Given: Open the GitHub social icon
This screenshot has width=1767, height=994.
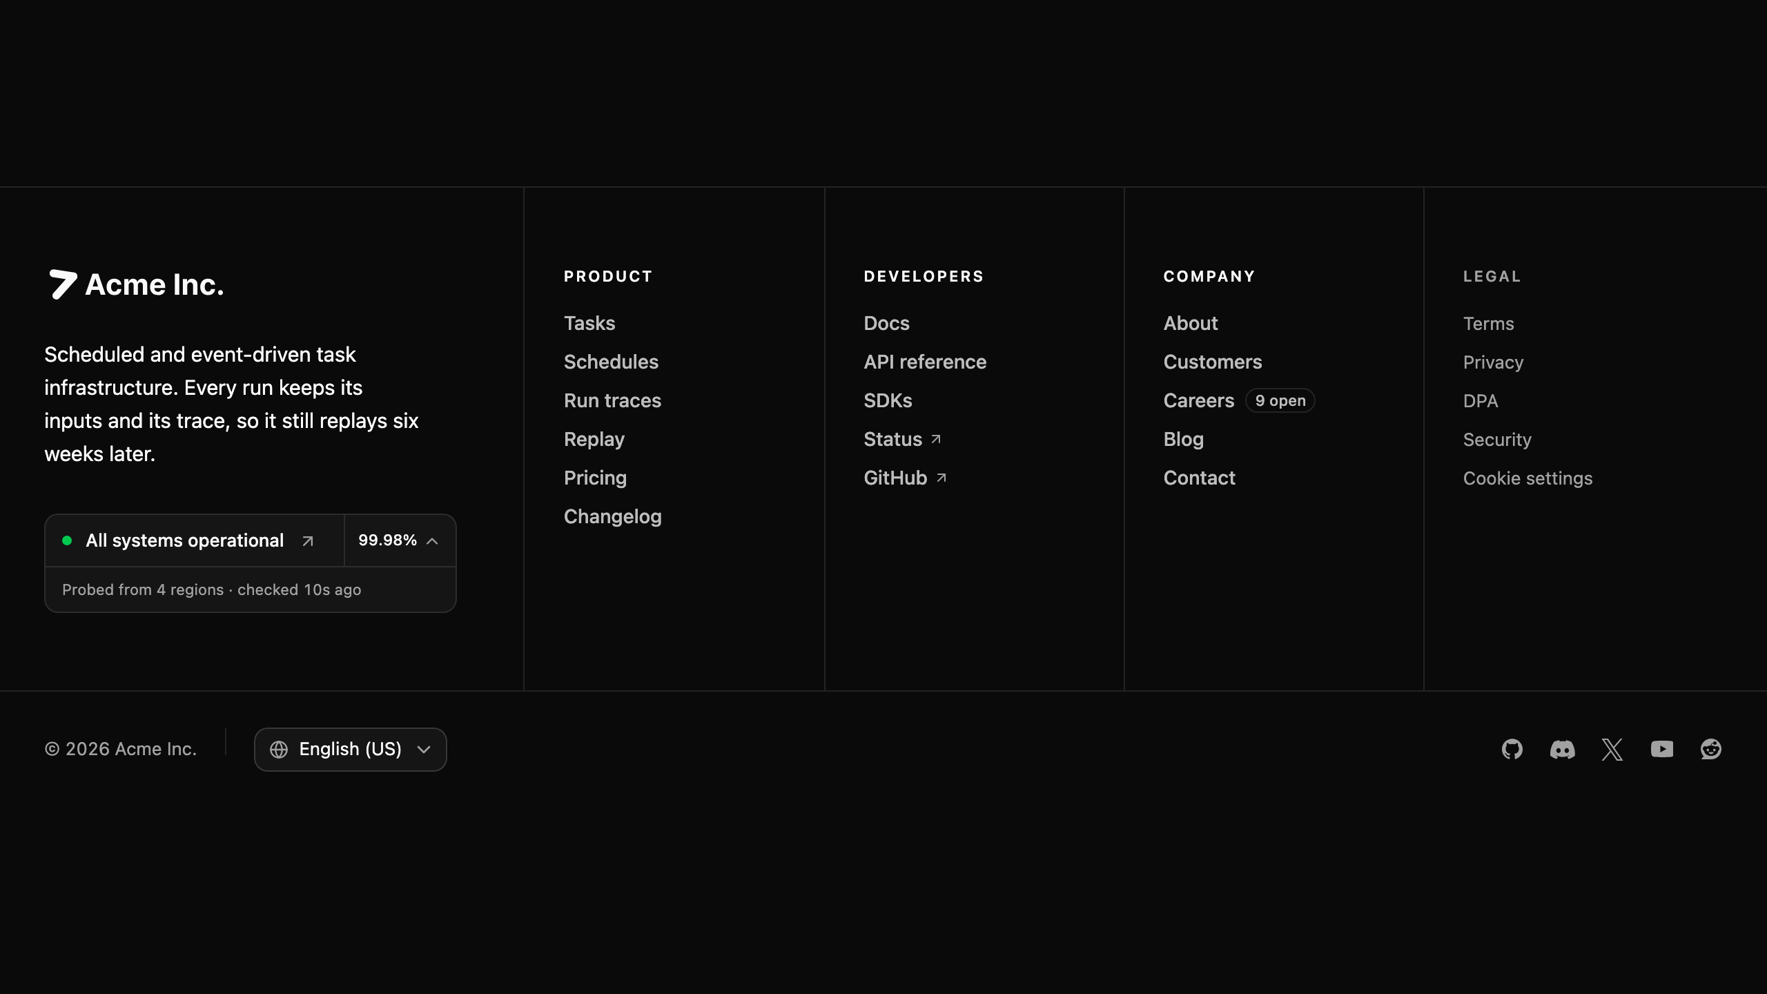Looking at the screenshot, I should click(1512, 749).
